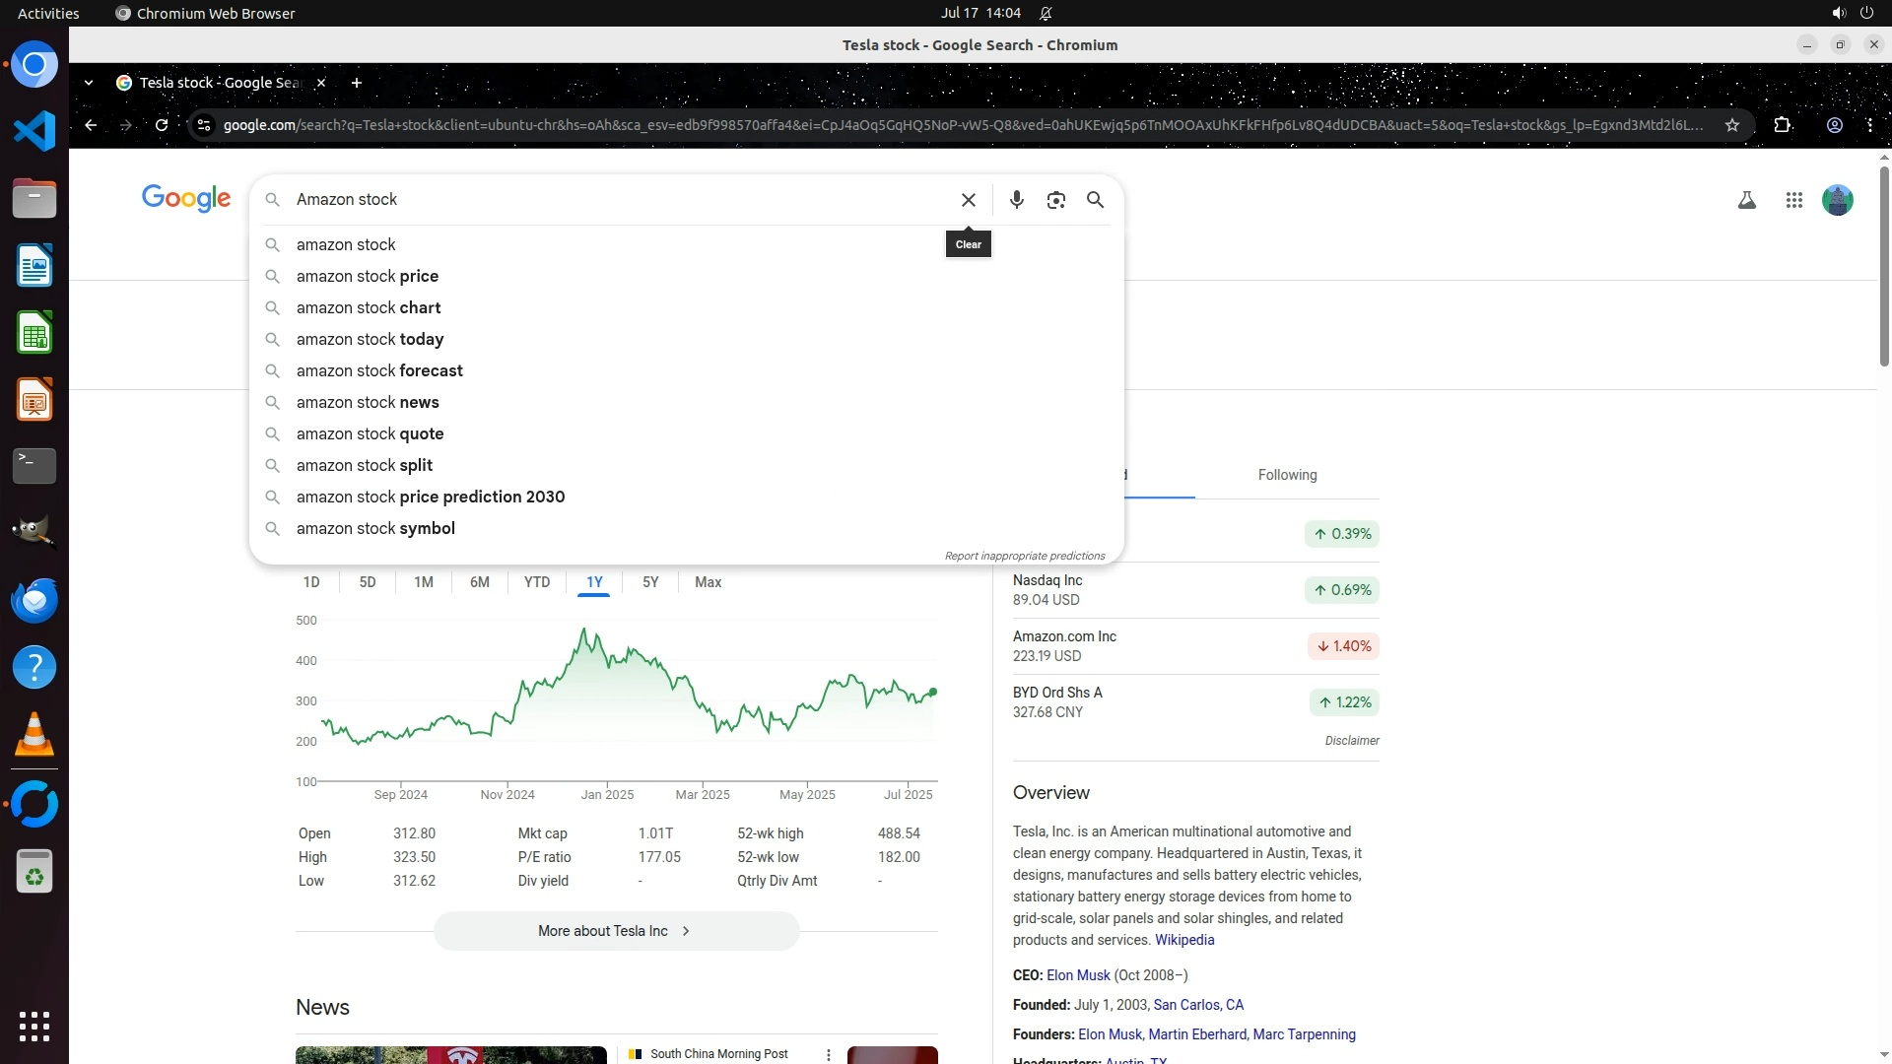Click the Elon Musk CEO link
The height and width of the screenshot is (1064, 1892).
point(1078,975)
